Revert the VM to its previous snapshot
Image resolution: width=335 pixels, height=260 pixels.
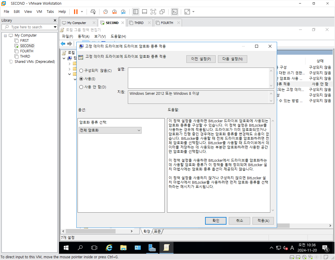coord(114,12)
